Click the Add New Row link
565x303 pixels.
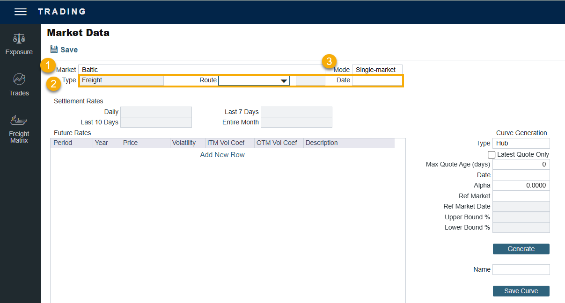(222, 155)
